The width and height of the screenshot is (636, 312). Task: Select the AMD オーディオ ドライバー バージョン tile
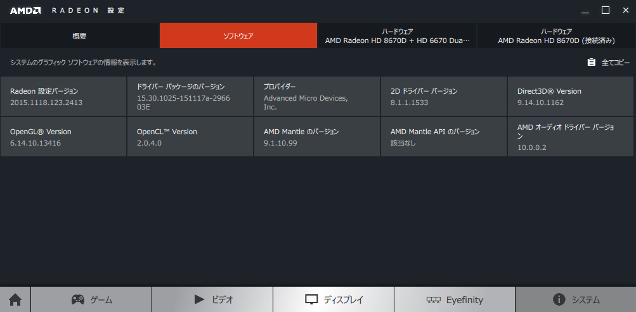point(571,137)
